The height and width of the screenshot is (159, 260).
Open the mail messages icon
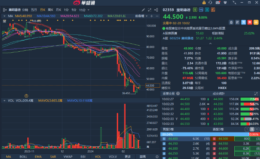click(x=218, y=2)
